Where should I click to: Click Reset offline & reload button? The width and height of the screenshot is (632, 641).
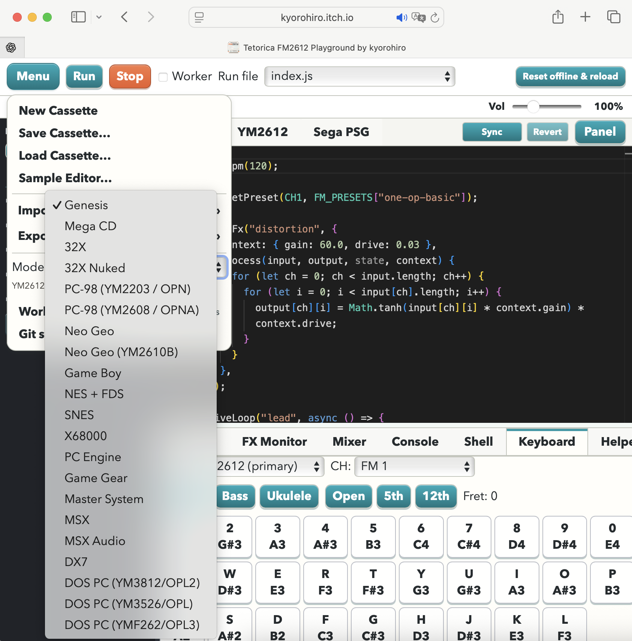point(571,76)
